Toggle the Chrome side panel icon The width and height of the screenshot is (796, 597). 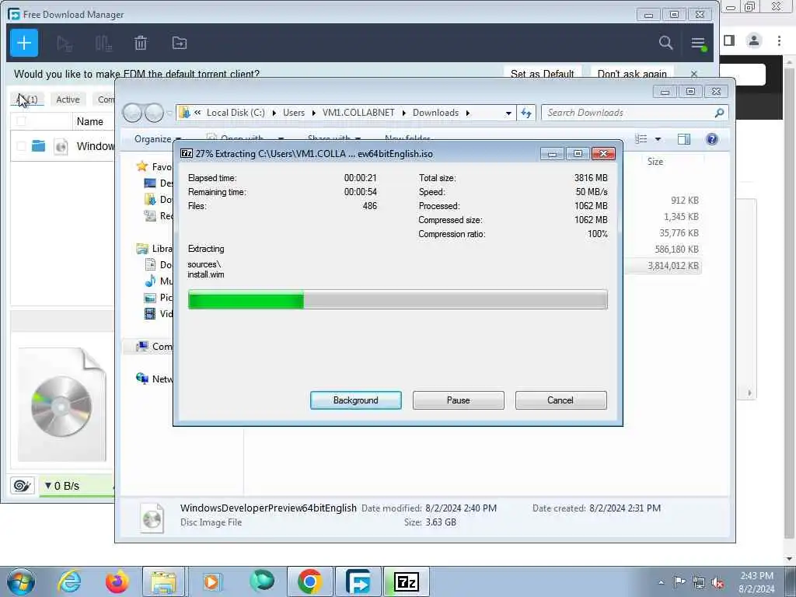[729, 40]
